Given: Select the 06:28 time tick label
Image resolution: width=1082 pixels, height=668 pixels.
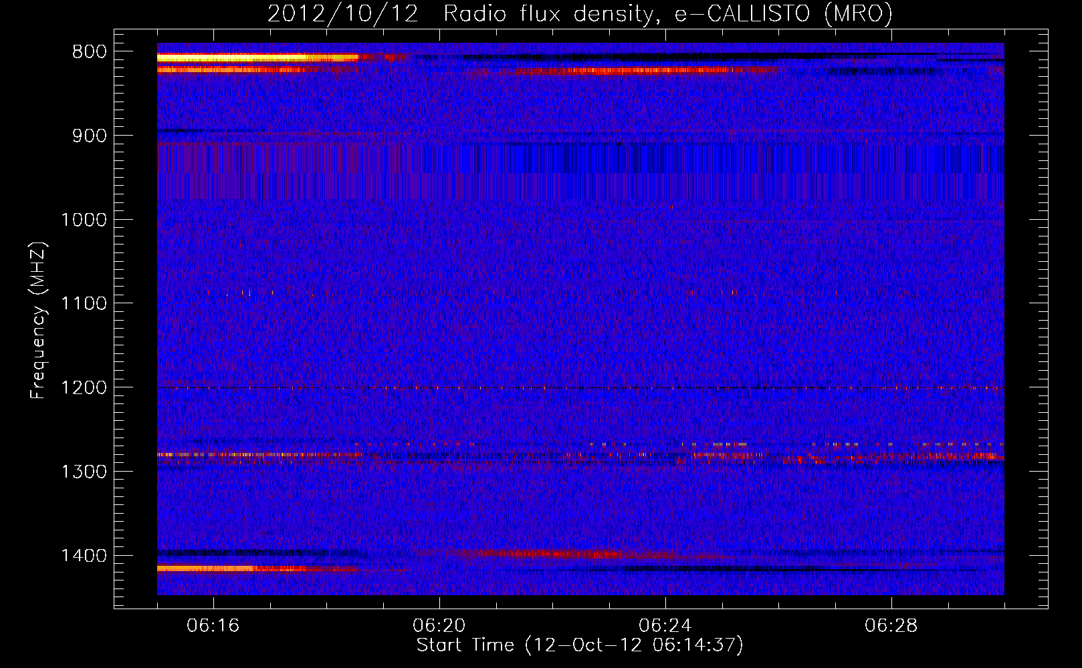Looking at the screenshot, I should tap(891, 625).
